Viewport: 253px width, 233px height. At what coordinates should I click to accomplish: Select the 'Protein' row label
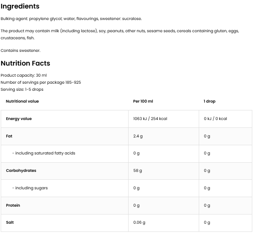[x=13, y=205]
